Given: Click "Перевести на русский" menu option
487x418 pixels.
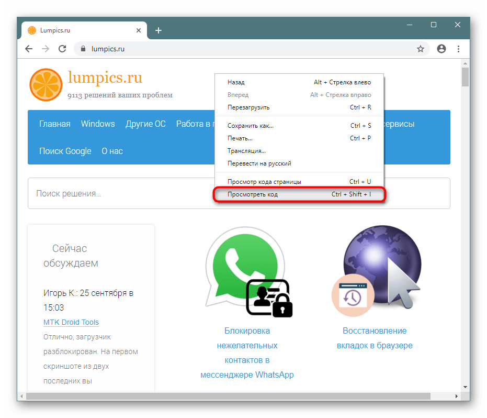Looking at the screenshot, I should pos(259,163).
